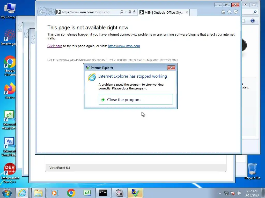
Task: Open address bar dropdown arrow
Action: (126, 12)
